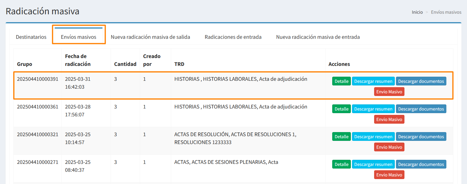Click the Acciones column header
This screenshot has width=467, height=184.
[339, 64]
